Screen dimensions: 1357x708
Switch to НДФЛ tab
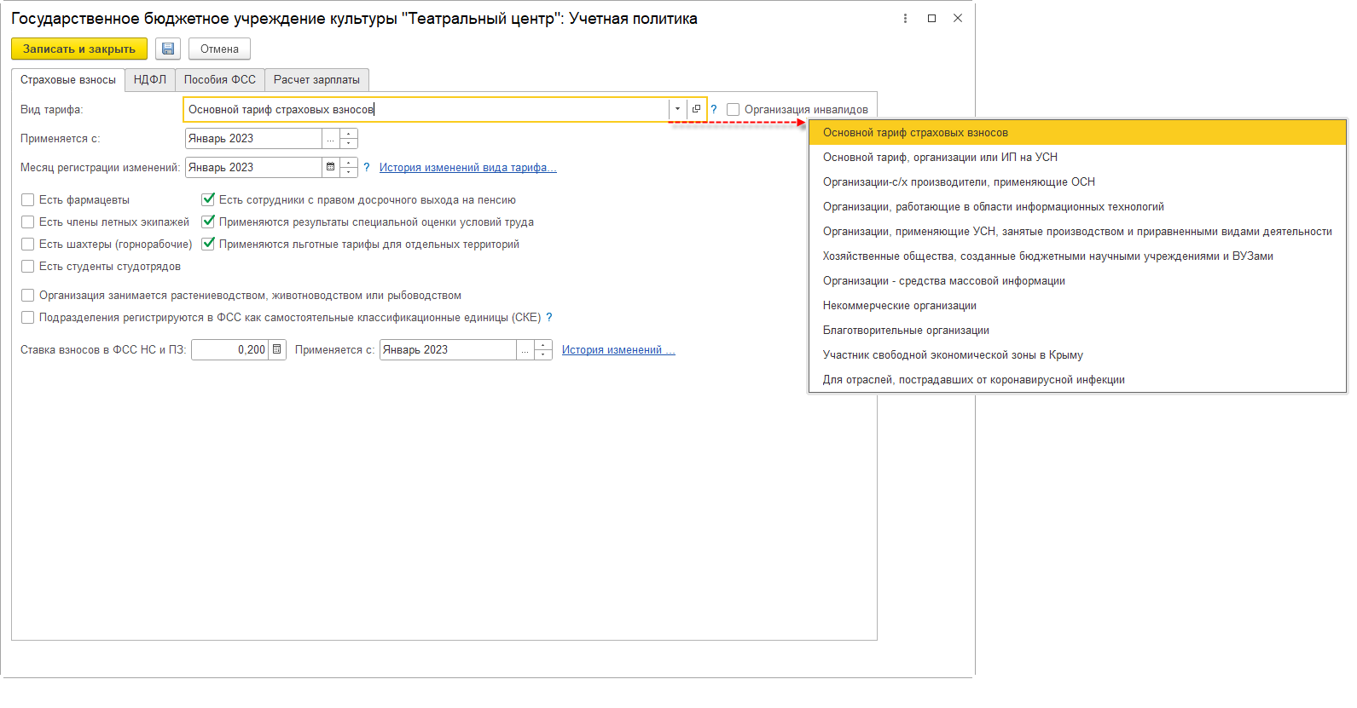150,79
